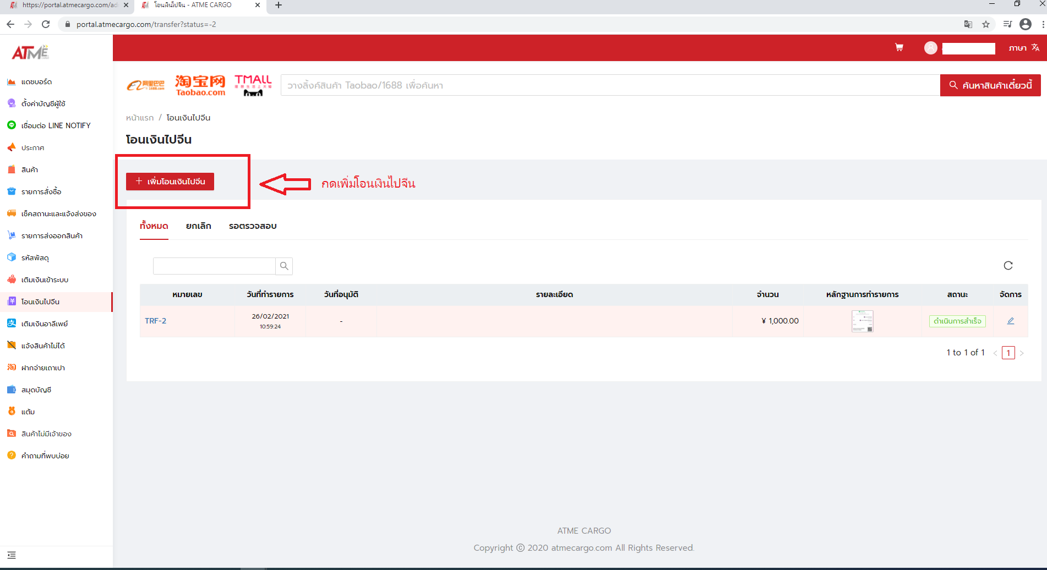View the transaction proof thumbnail
1047x570 pixels.
(x=862, y=321)
